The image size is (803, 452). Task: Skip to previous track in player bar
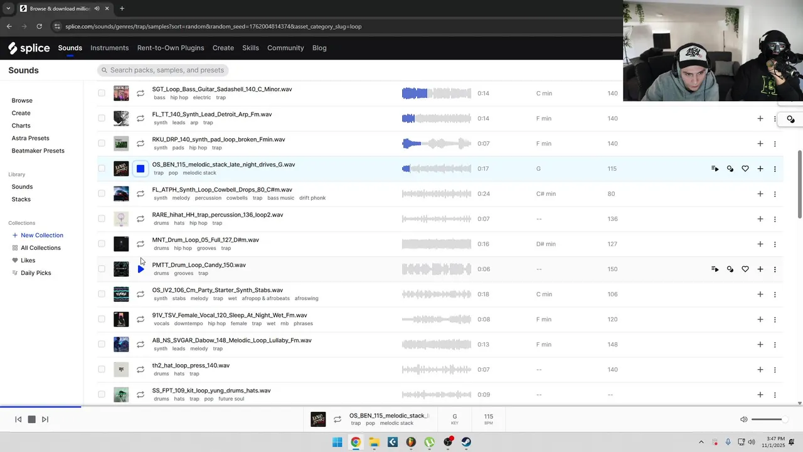[x=18, y=419]
